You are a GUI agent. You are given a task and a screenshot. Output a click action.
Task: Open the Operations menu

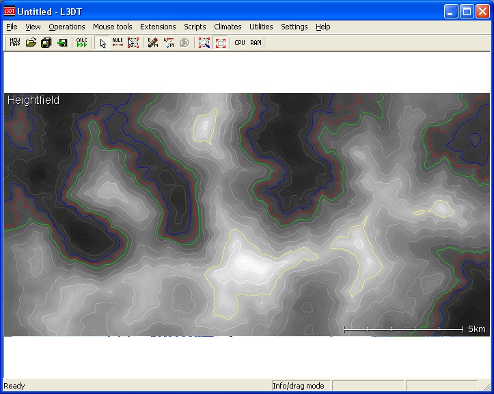(x=67, y=27)
